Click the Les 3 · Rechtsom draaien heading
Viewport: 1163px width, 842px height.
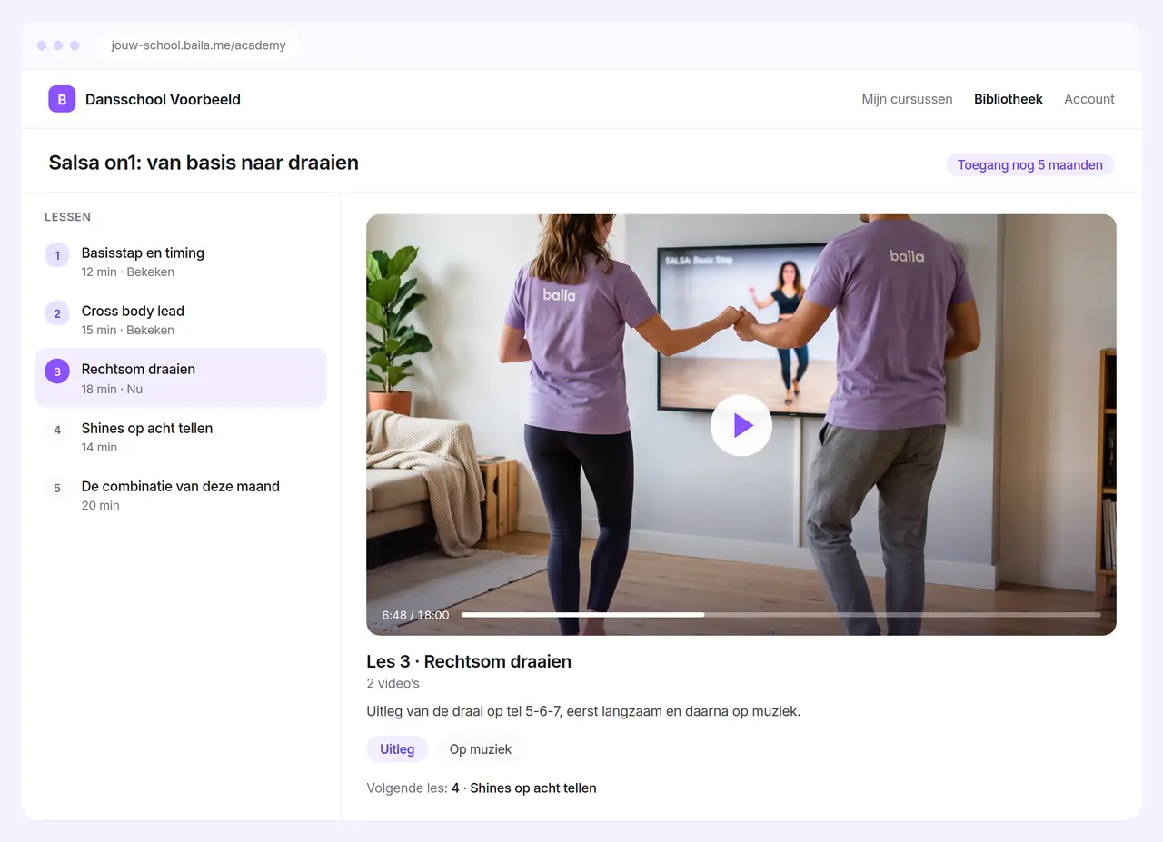point(469,661)
